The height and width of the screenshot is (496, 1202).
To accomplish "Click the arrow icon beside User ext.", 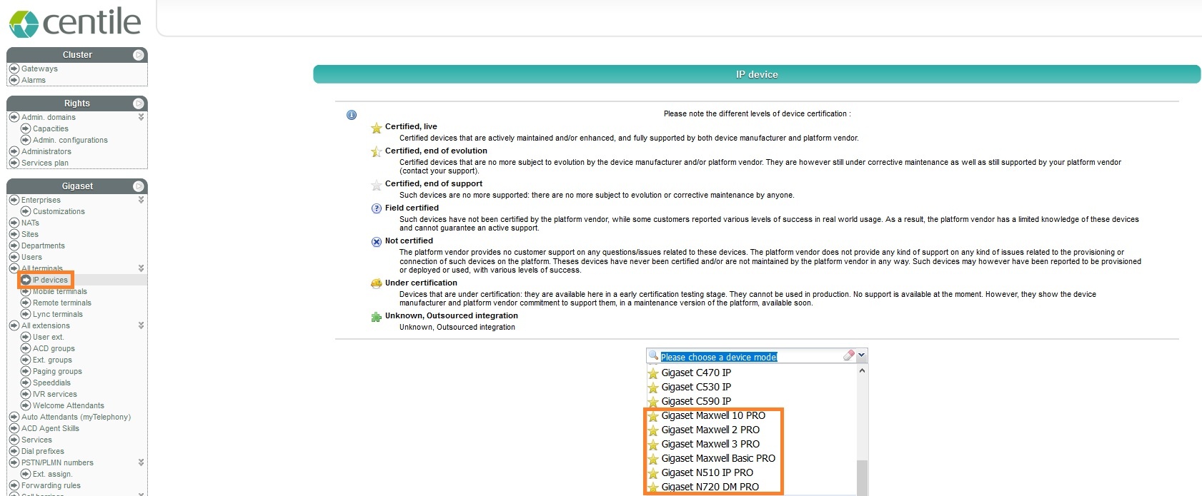I will (26, 337).
